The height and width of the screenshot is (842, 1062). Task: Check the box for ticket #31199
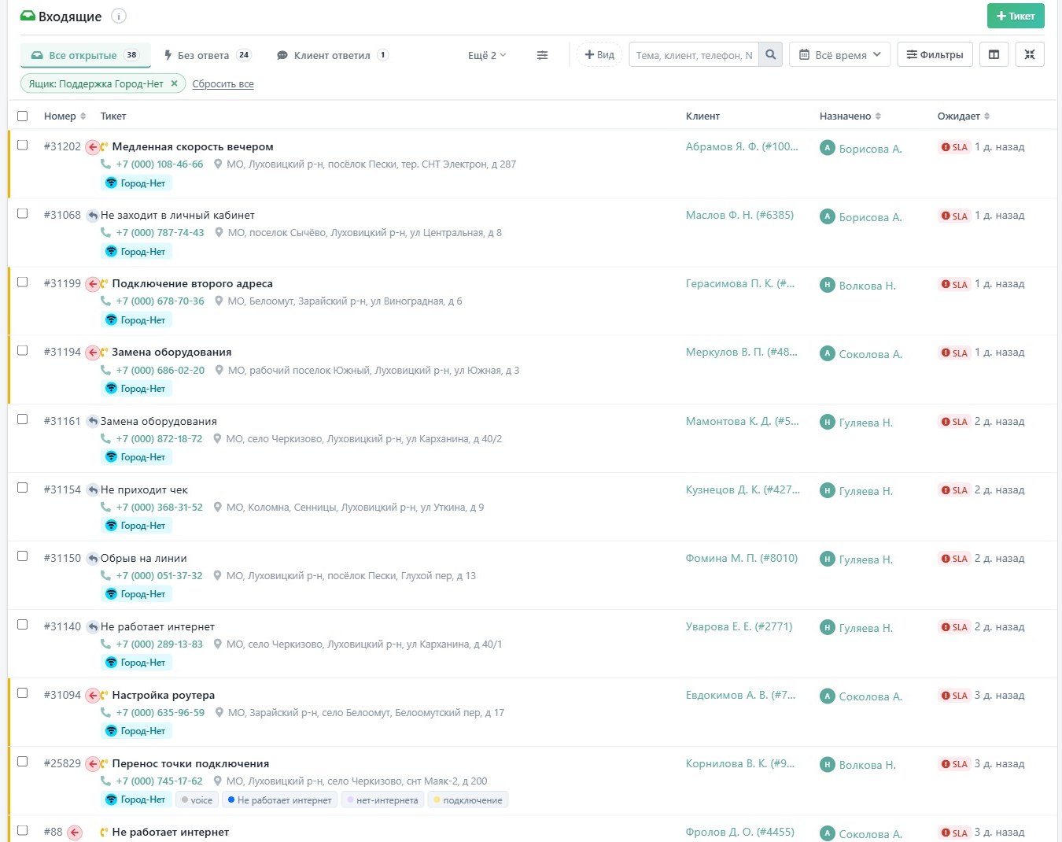tap(23, 282)
